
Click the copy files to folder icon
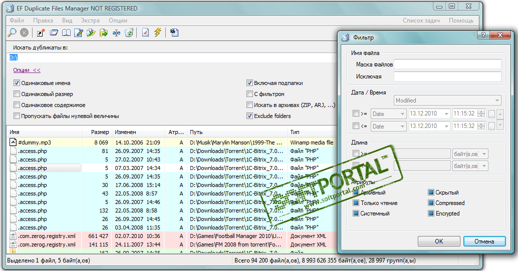[91, 32]
